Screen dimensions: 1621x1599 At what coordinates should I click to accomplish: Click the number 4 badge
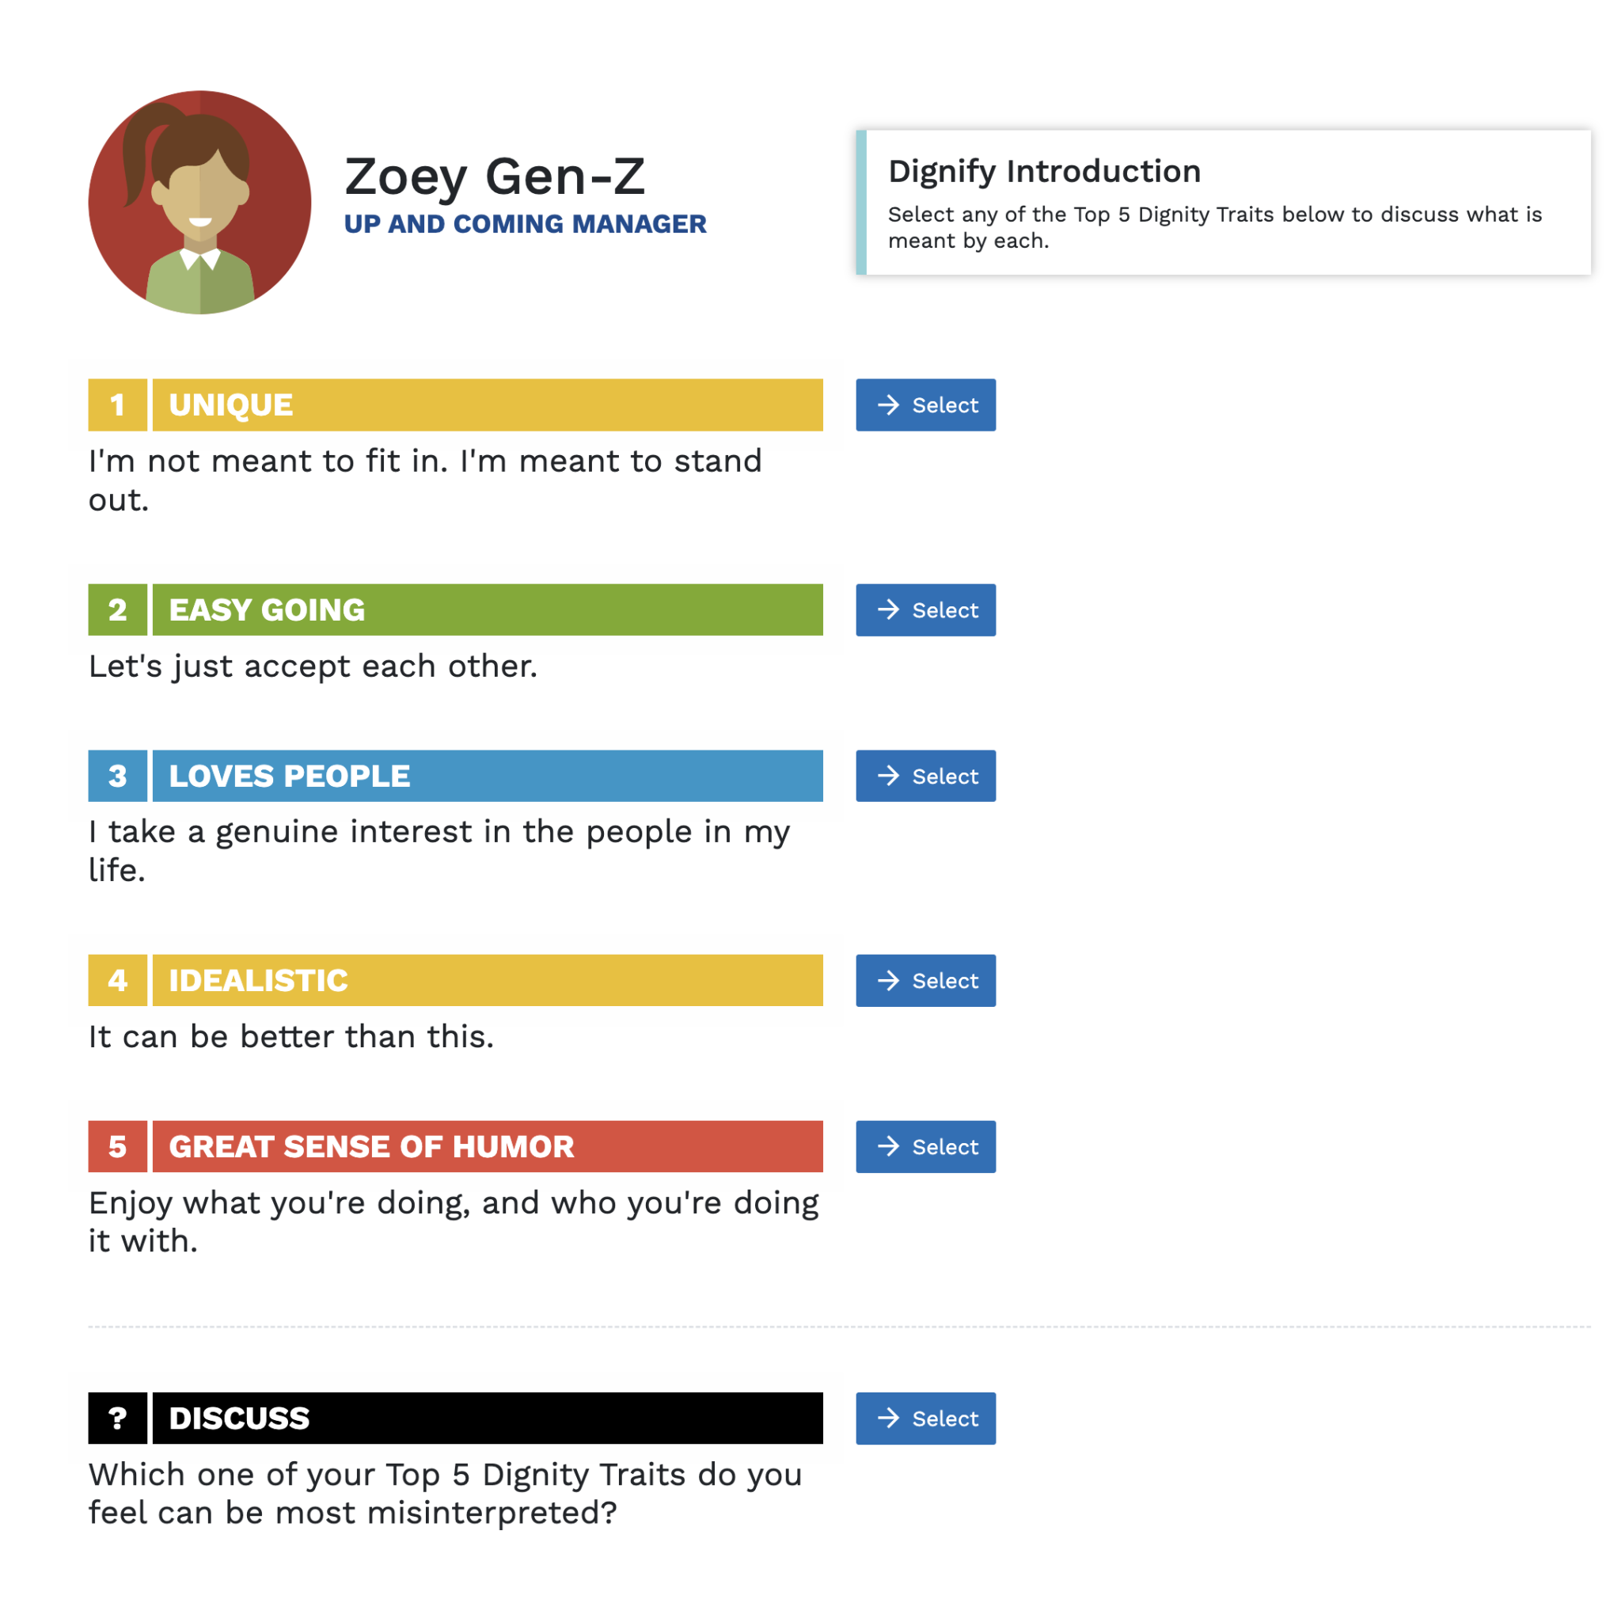pos(117,980)
